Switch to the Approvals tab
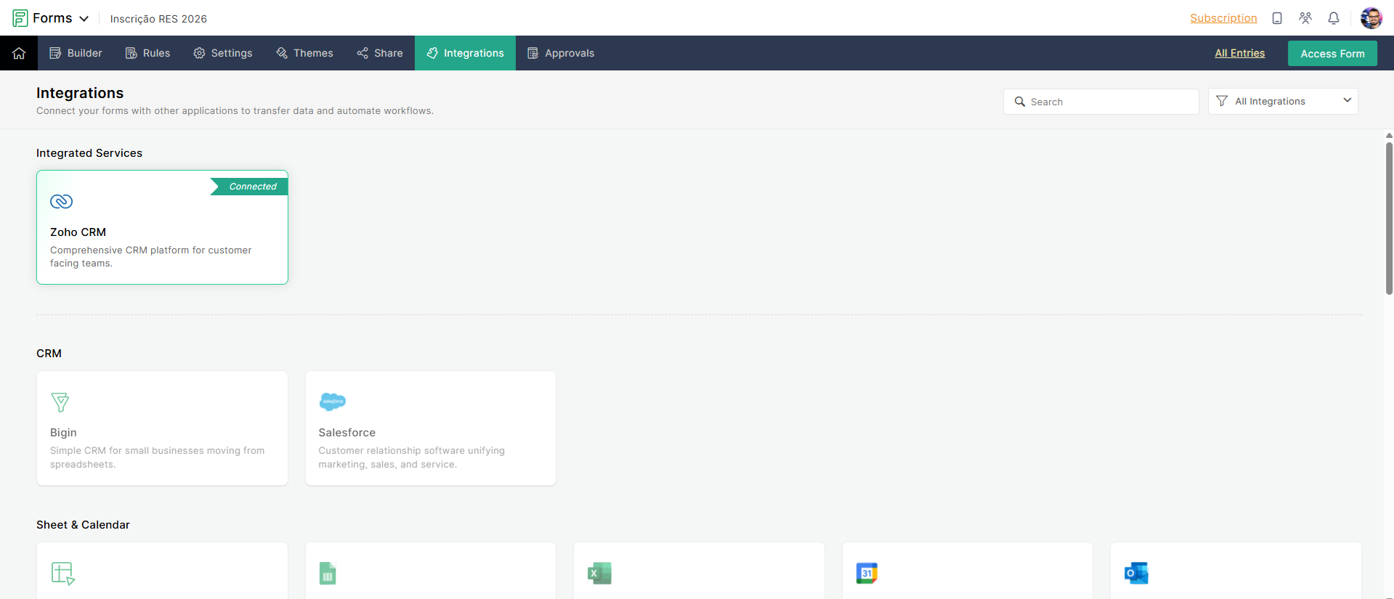The image size is (1394, 599). [561, 53]
